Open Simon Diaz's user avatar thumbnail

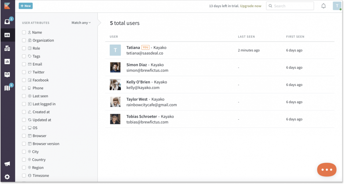click(x=115, y=68)
